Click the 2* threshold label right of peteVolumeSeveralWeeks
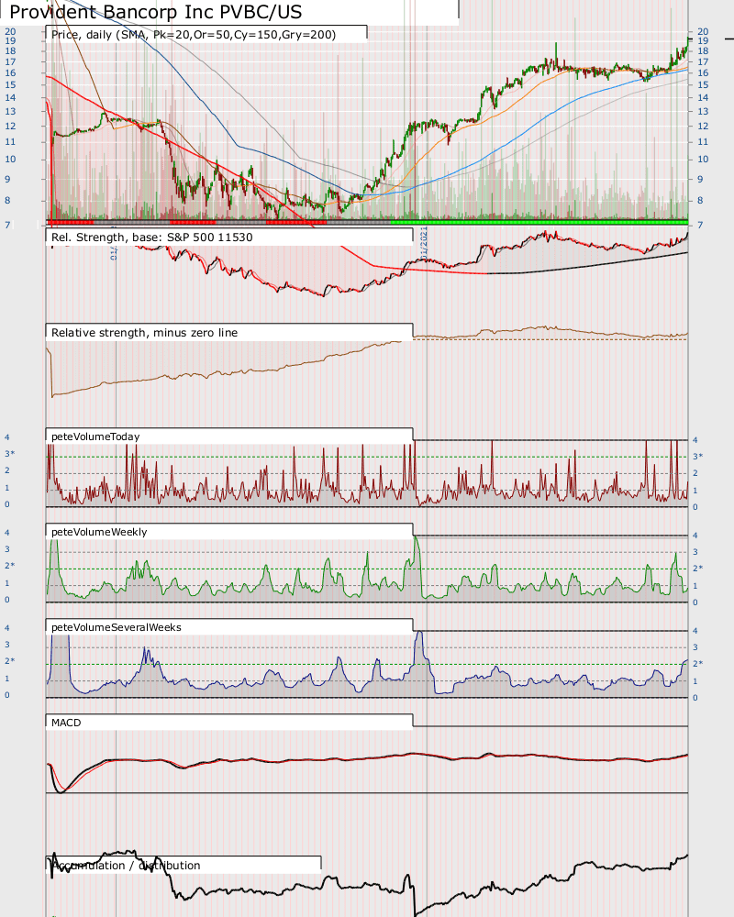The width and height of the screenshot is (734, 917). click(697, 664)
